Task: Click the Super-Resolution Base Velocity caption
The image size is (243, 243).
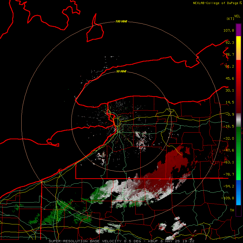Action: pyautogui.click(x=122, y=241)
